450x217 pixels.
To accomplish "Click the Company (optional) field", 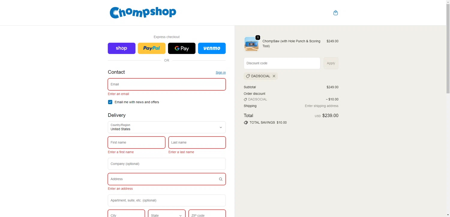I will (x=166, y=164).
